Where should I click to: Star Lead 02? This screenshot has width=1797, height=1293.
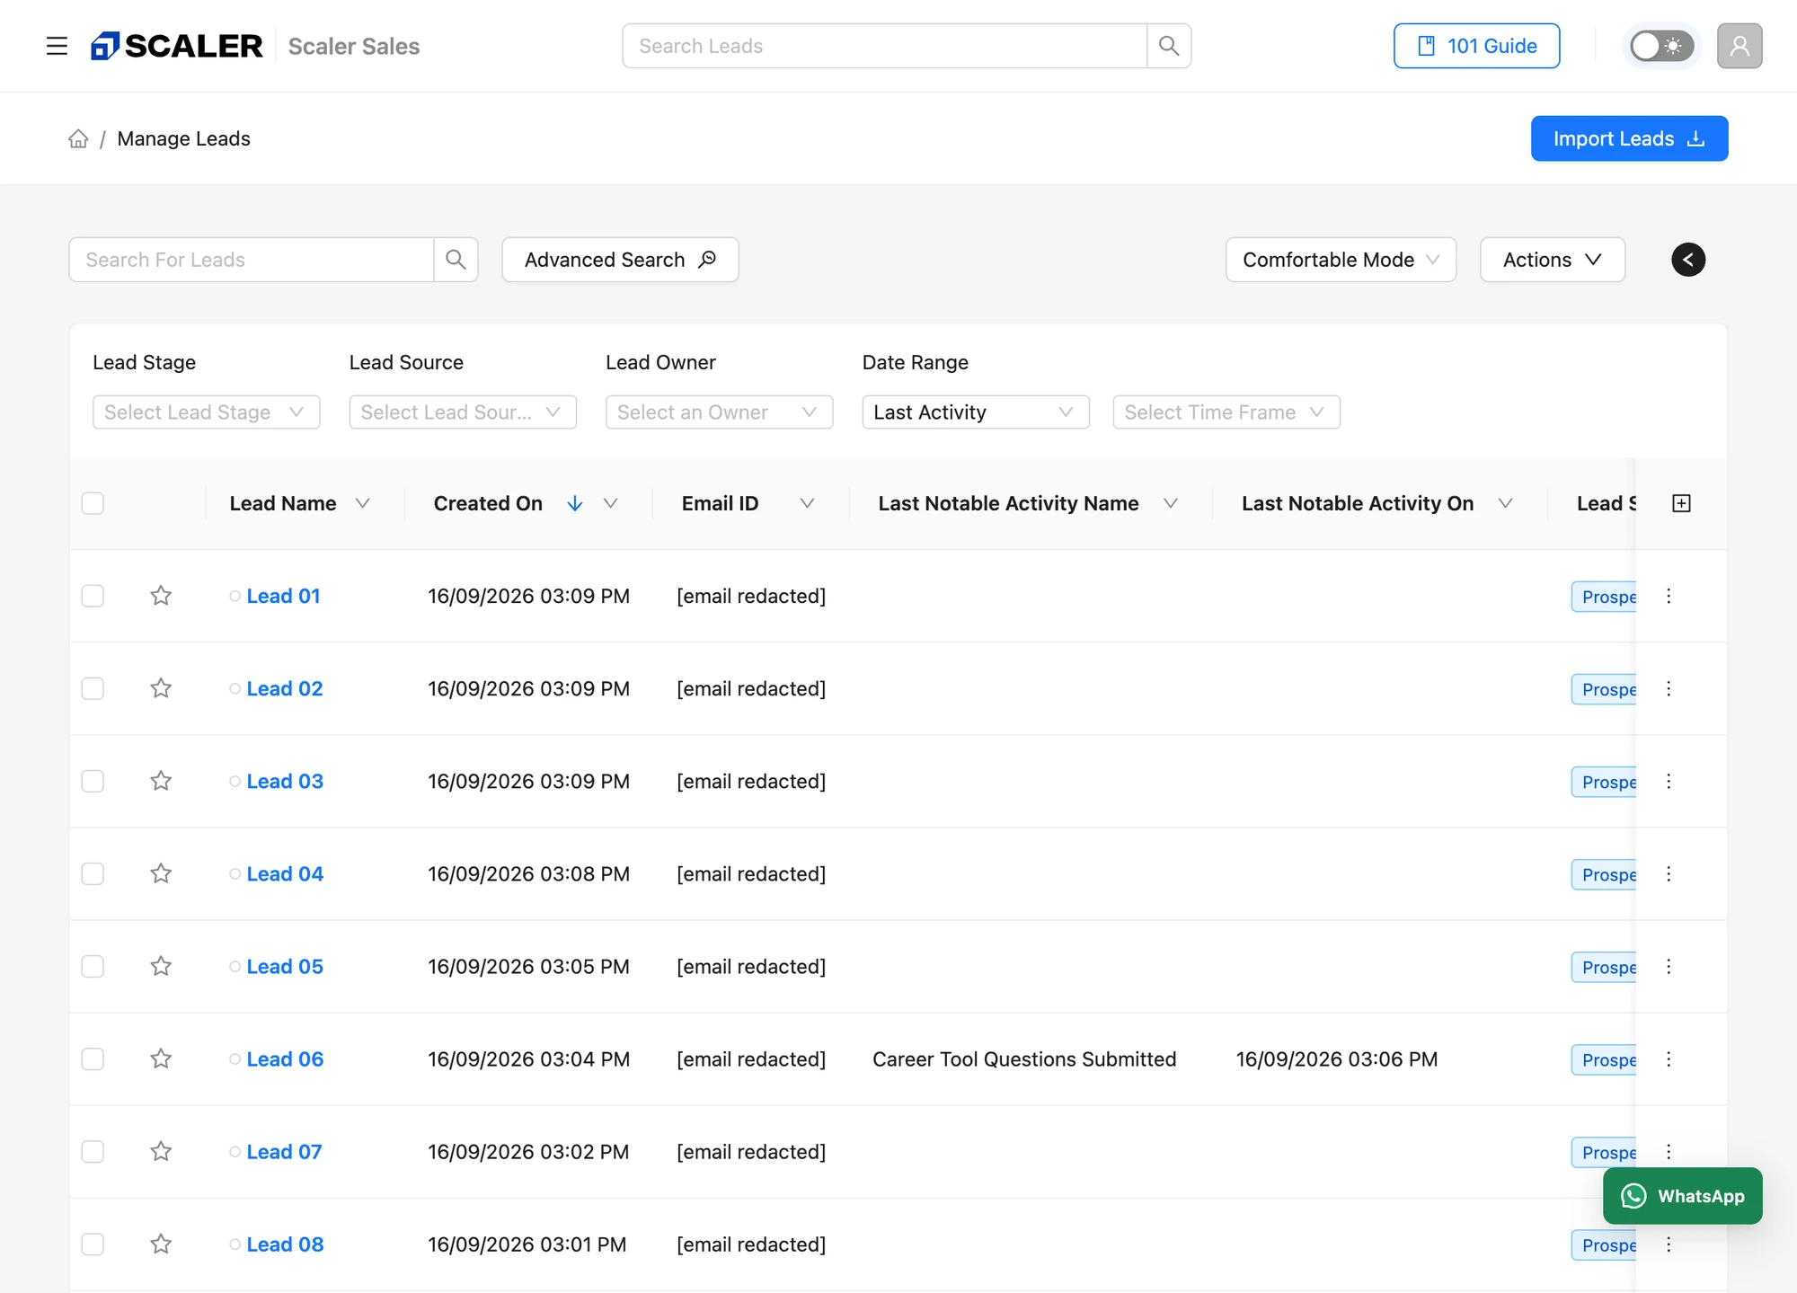coord(161,688)
